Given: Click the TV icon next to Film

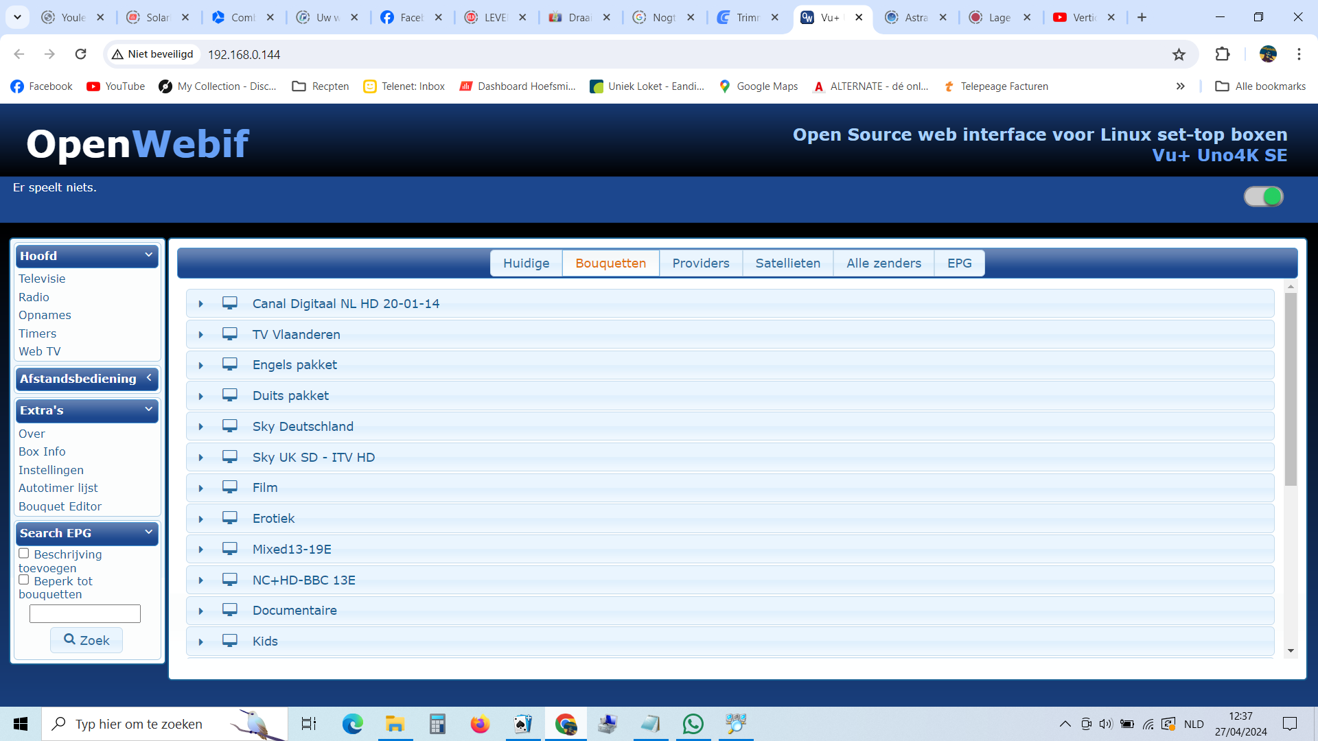Looking at the screenshot, I should (229, 487).
